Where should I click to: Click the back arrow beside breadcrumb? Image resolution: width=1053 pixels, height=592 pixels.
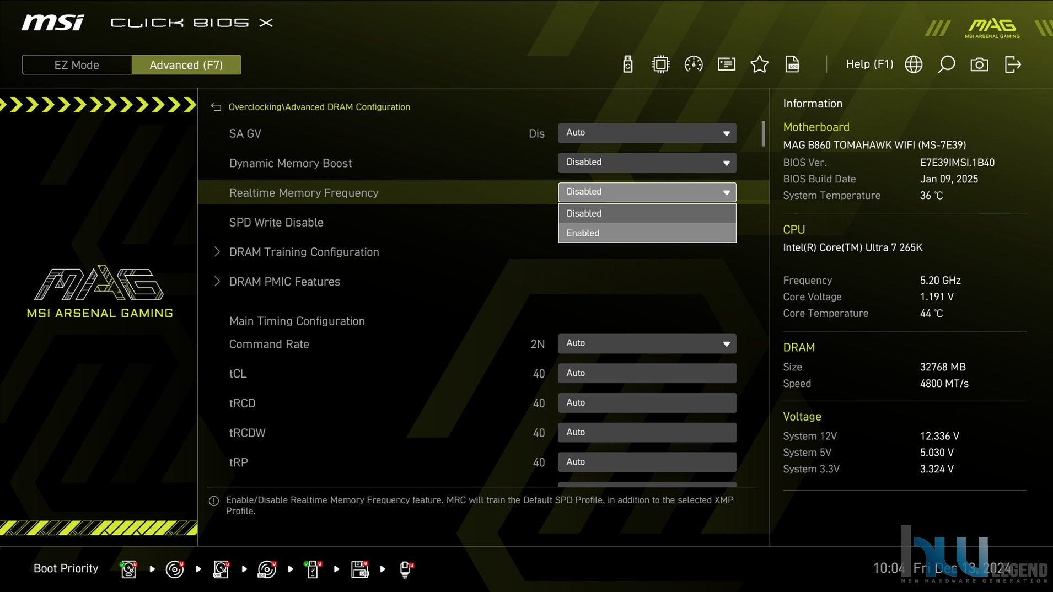216,107
